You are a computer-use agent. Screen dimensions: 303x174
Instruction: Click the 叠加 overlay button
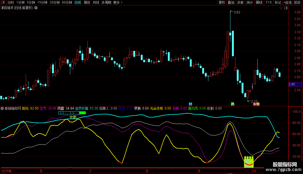[231, 2]
